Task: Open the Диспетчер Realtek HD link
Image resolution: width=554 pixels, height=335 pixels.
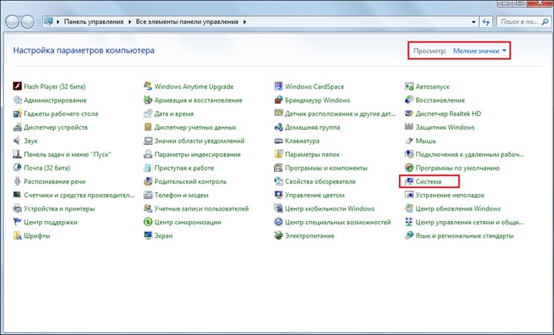Action: click(x=448, y=113)
